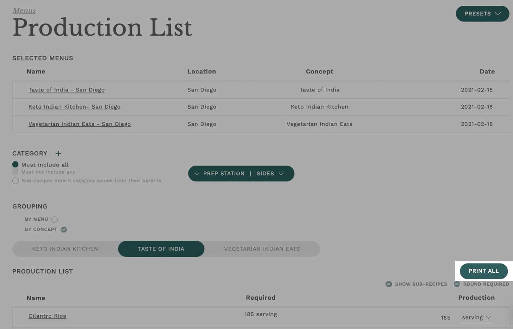Click the 185 production quantity field
513x329 pixels.
(x=445, y=318)
